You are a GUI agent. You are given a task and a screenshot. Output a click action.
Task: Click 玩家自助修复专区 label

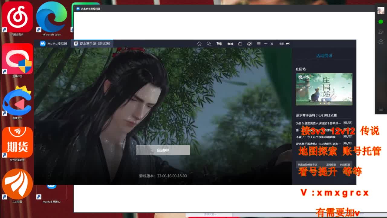coord(307,165)
